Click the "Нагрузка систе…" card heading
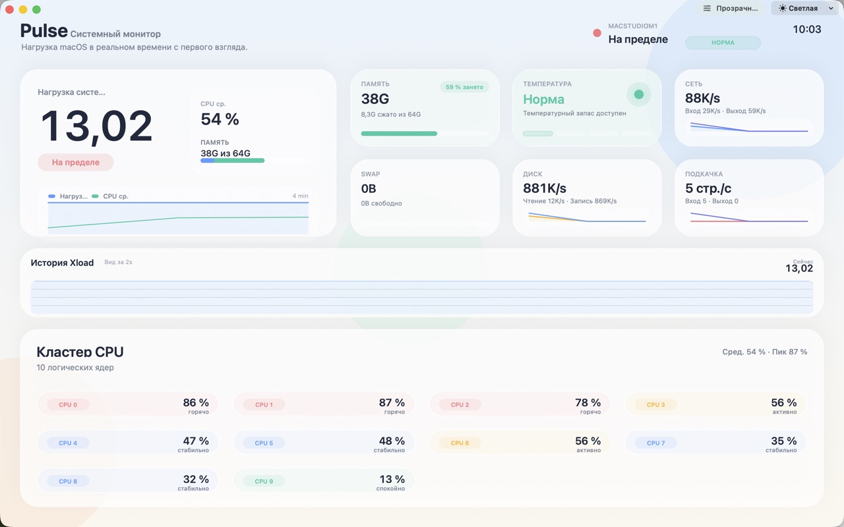This screenshot has width=844, height=527. point(71,92)
